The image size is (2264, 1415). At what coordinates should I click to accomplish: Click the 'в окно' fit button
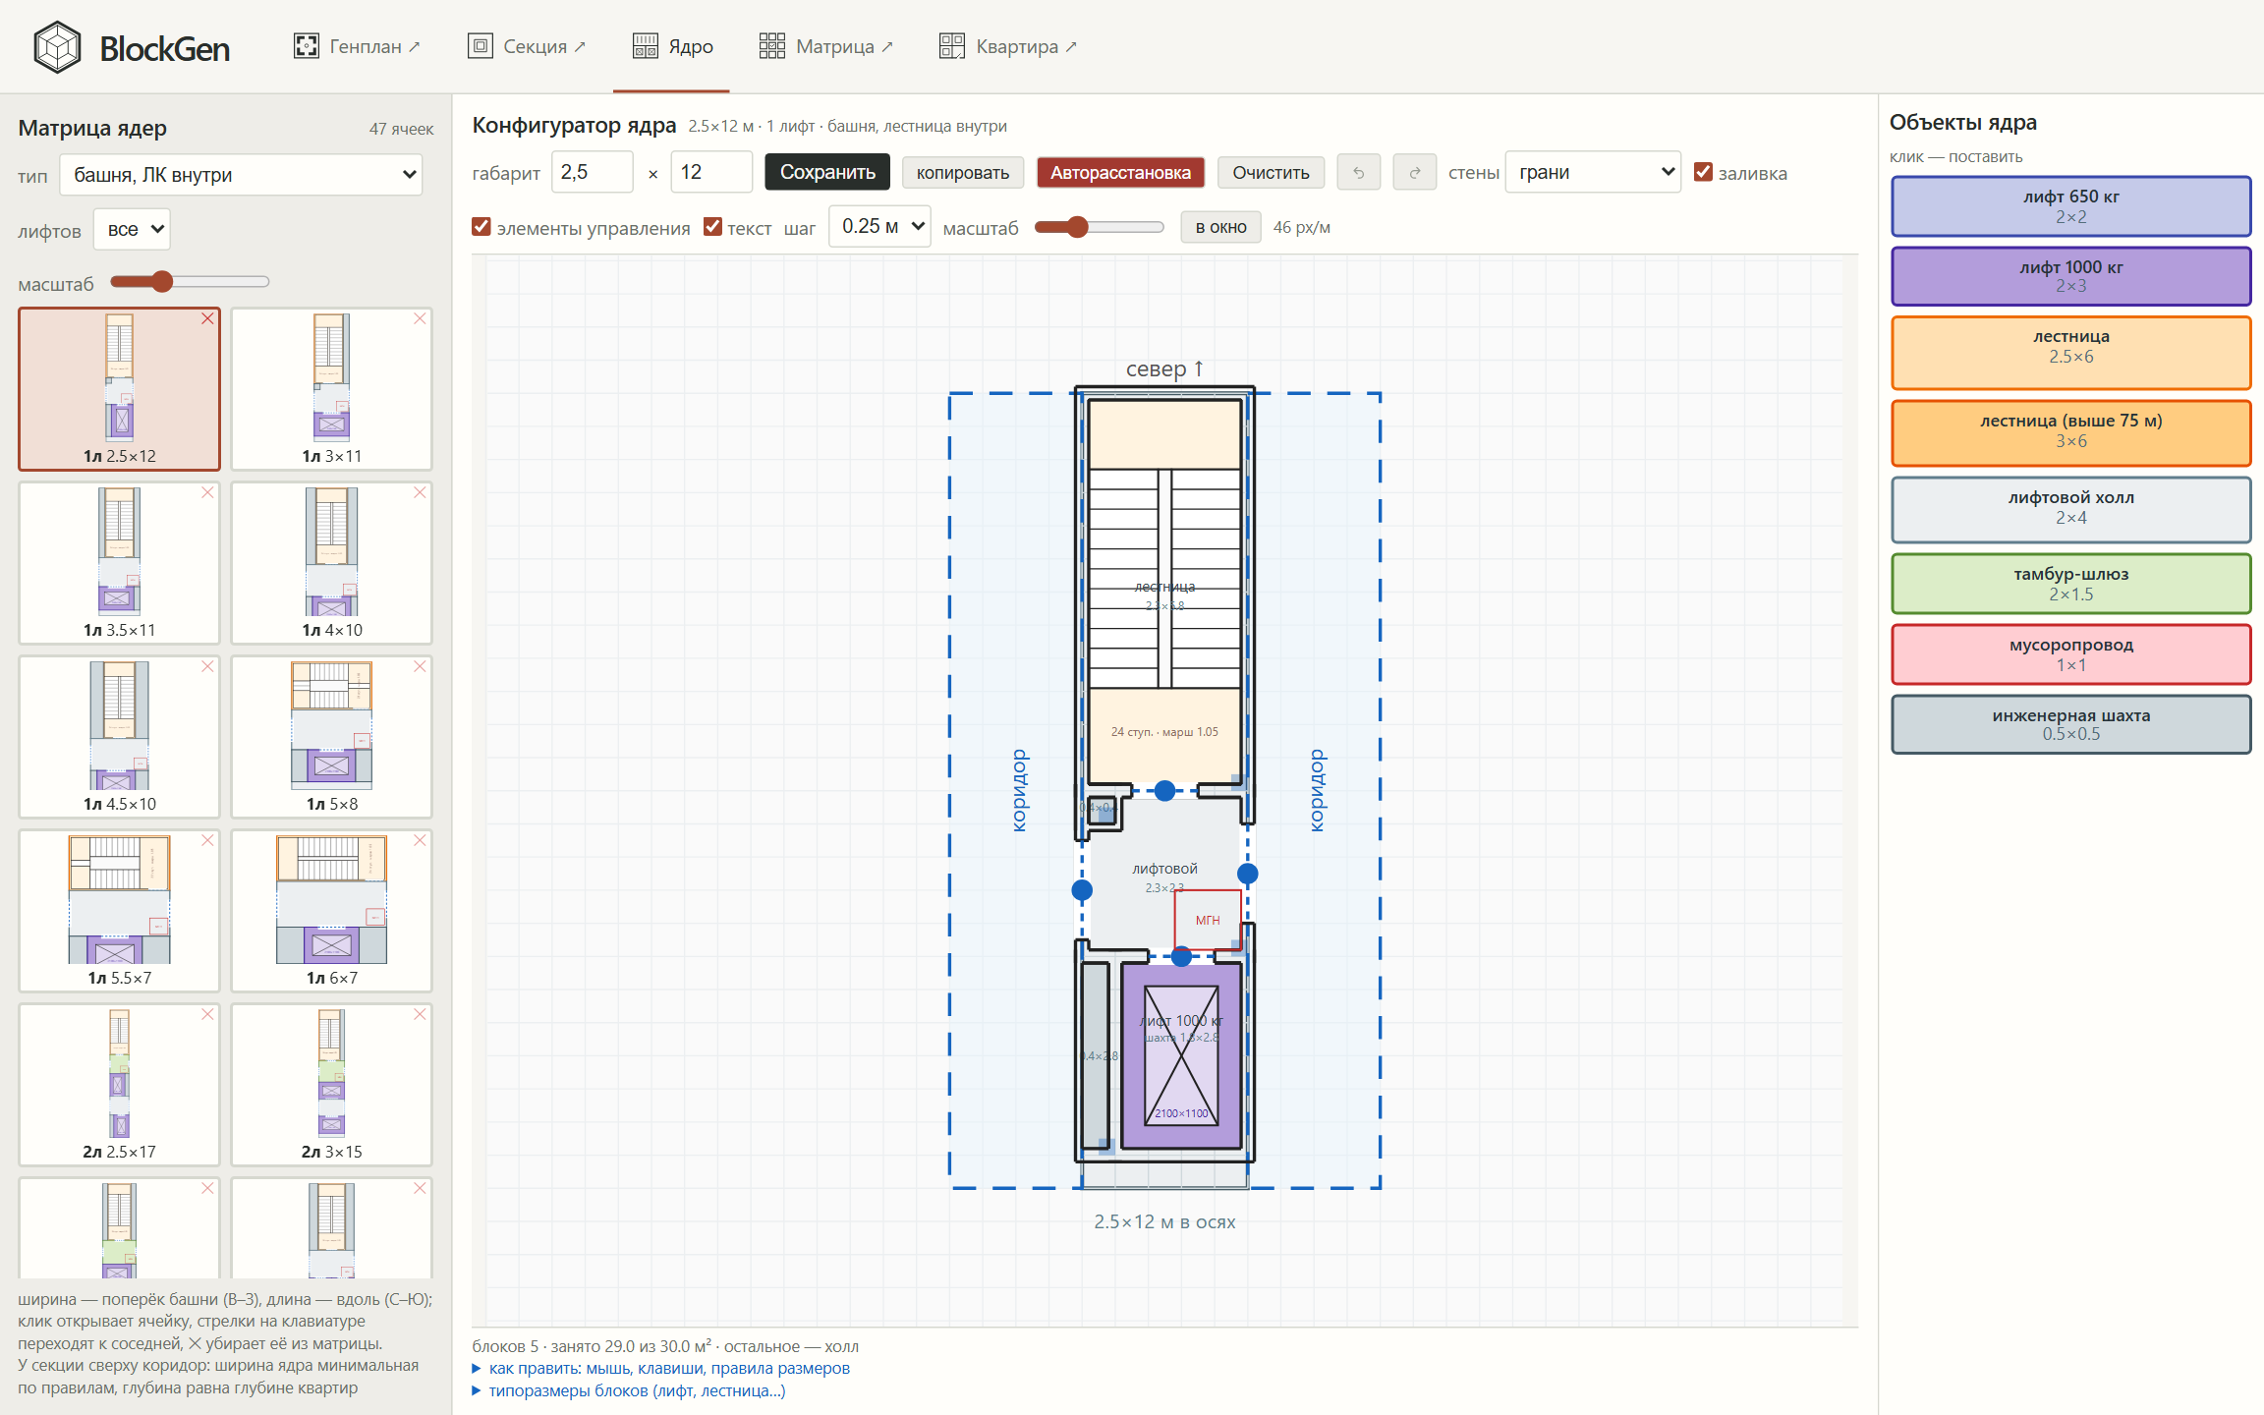coord(1221,227)
